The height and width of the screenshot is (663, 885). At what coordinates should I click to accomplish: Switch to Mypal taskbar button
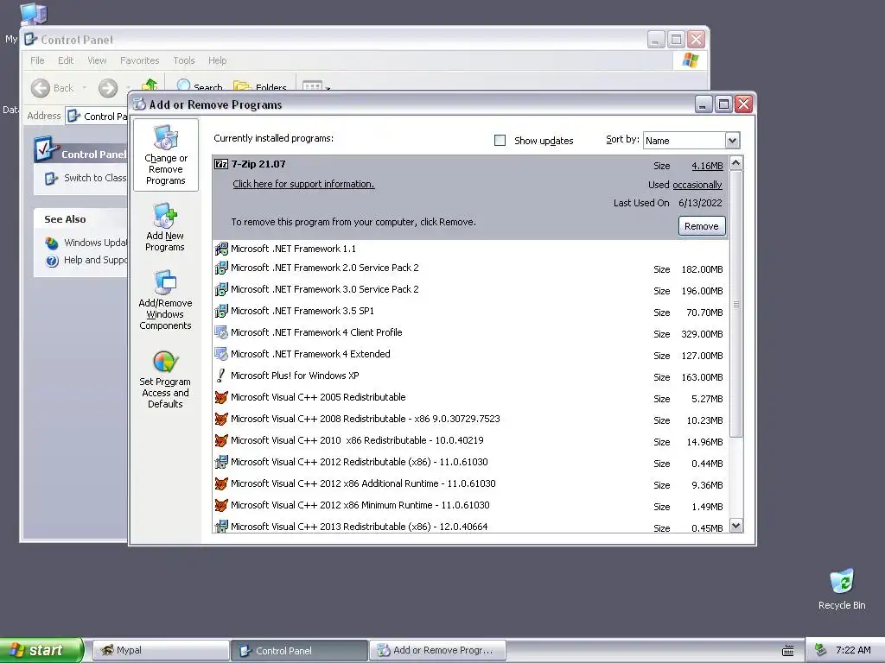click(160, 650)
